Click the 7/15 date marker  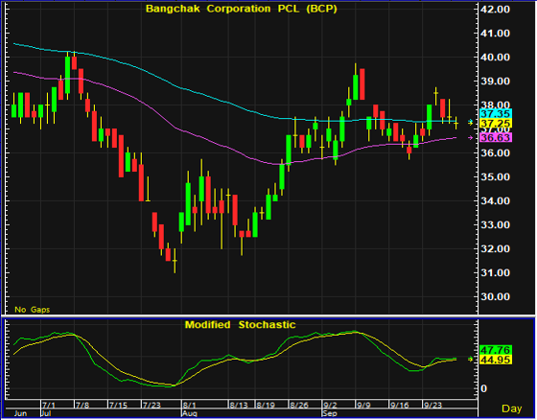coord(118,406)
